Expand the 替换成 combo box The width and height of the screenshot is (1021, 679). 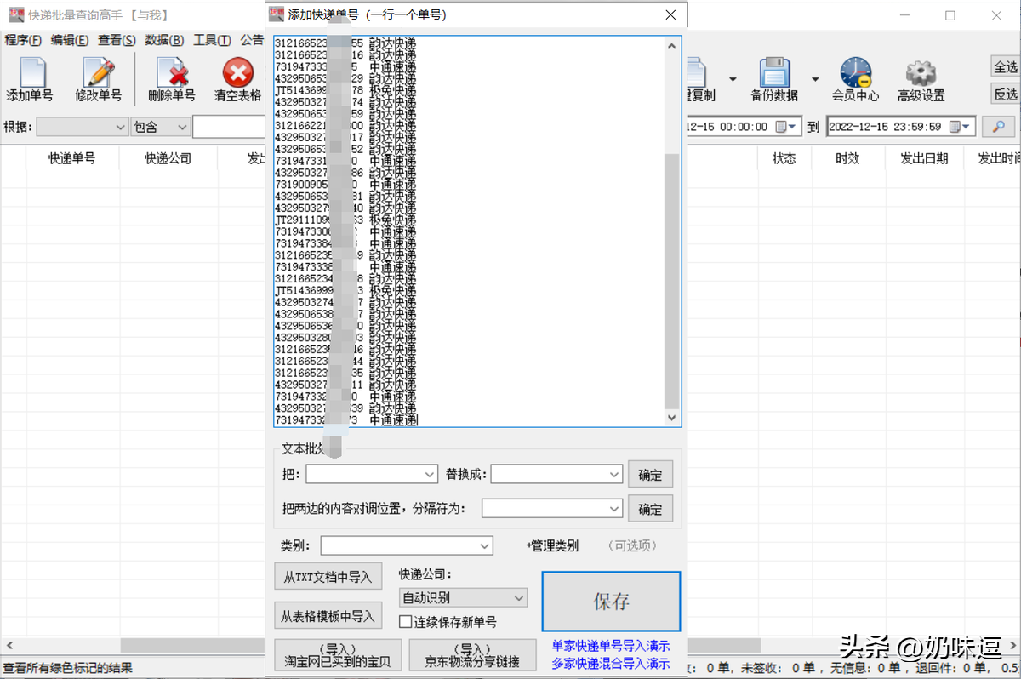(614, 474)
